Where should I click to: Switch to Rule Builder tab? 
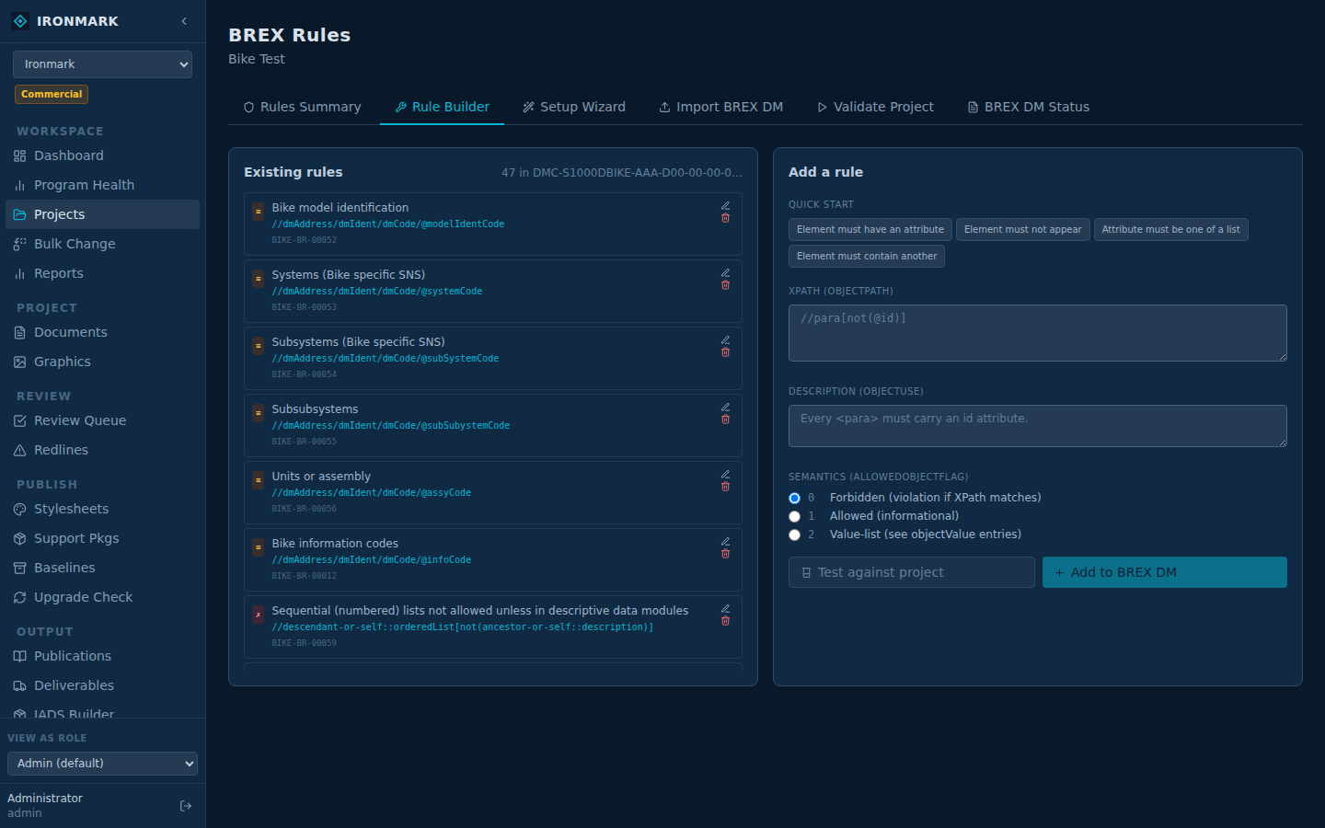[x=442, y=107]
